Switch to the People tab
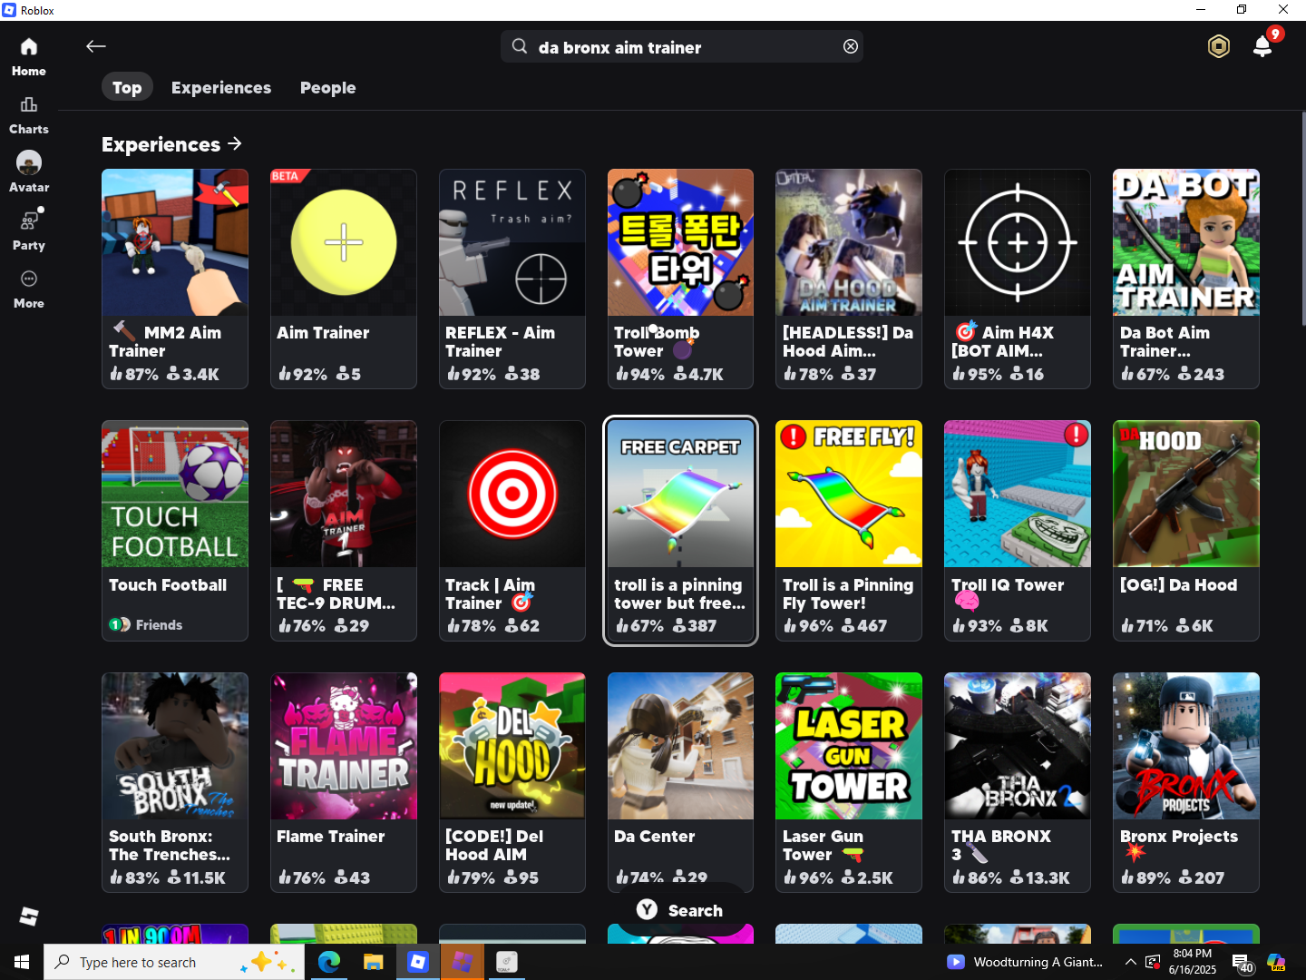Image resolution: width=1306 pixels, height=980 pixels. 327,87
